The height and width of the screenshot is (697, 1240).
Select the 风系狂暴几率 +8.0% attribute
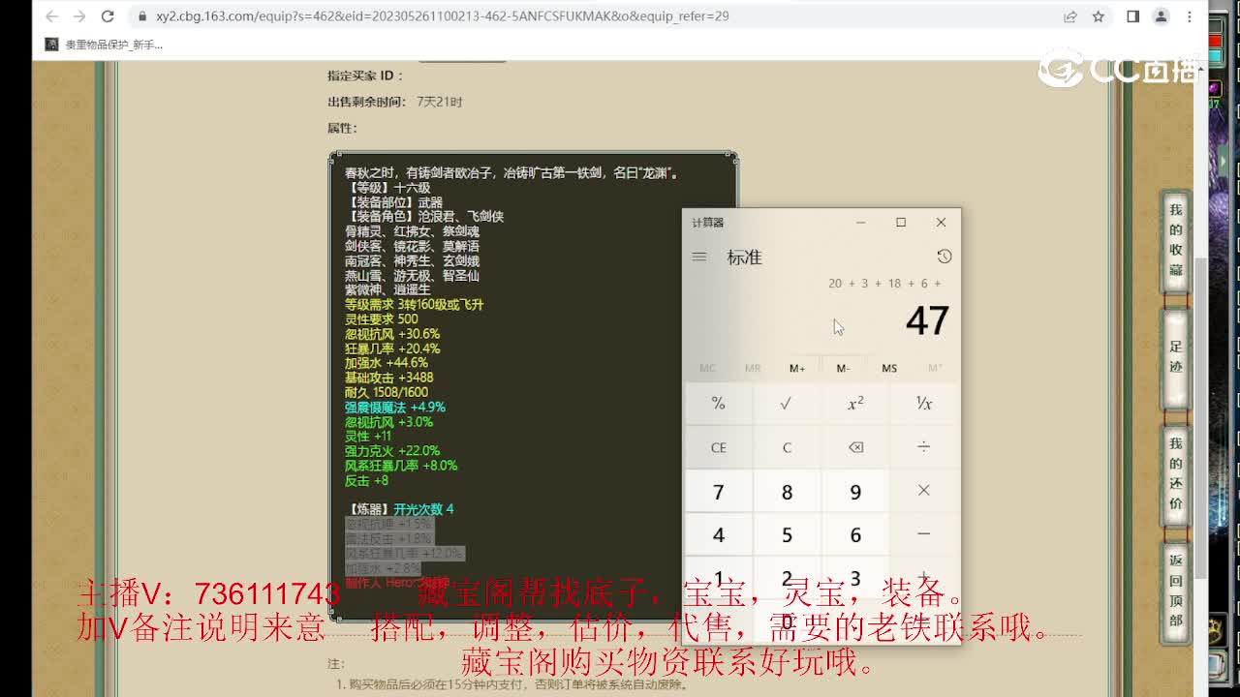401,466
